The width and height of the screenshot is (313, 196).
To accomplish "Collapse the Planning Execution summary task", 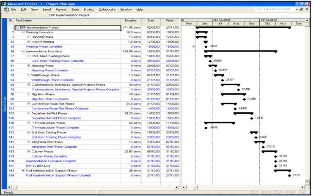I will coord(23,32).
